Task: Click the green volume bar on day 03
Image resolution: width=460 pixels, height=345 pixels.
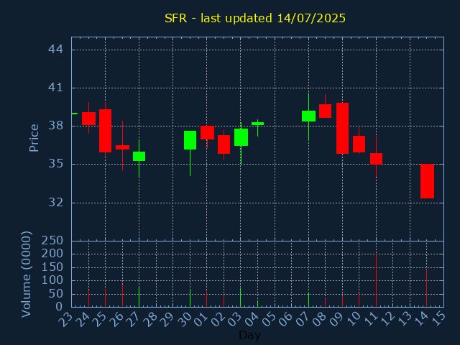Action: pyautogui.click(x=241, y=298)
